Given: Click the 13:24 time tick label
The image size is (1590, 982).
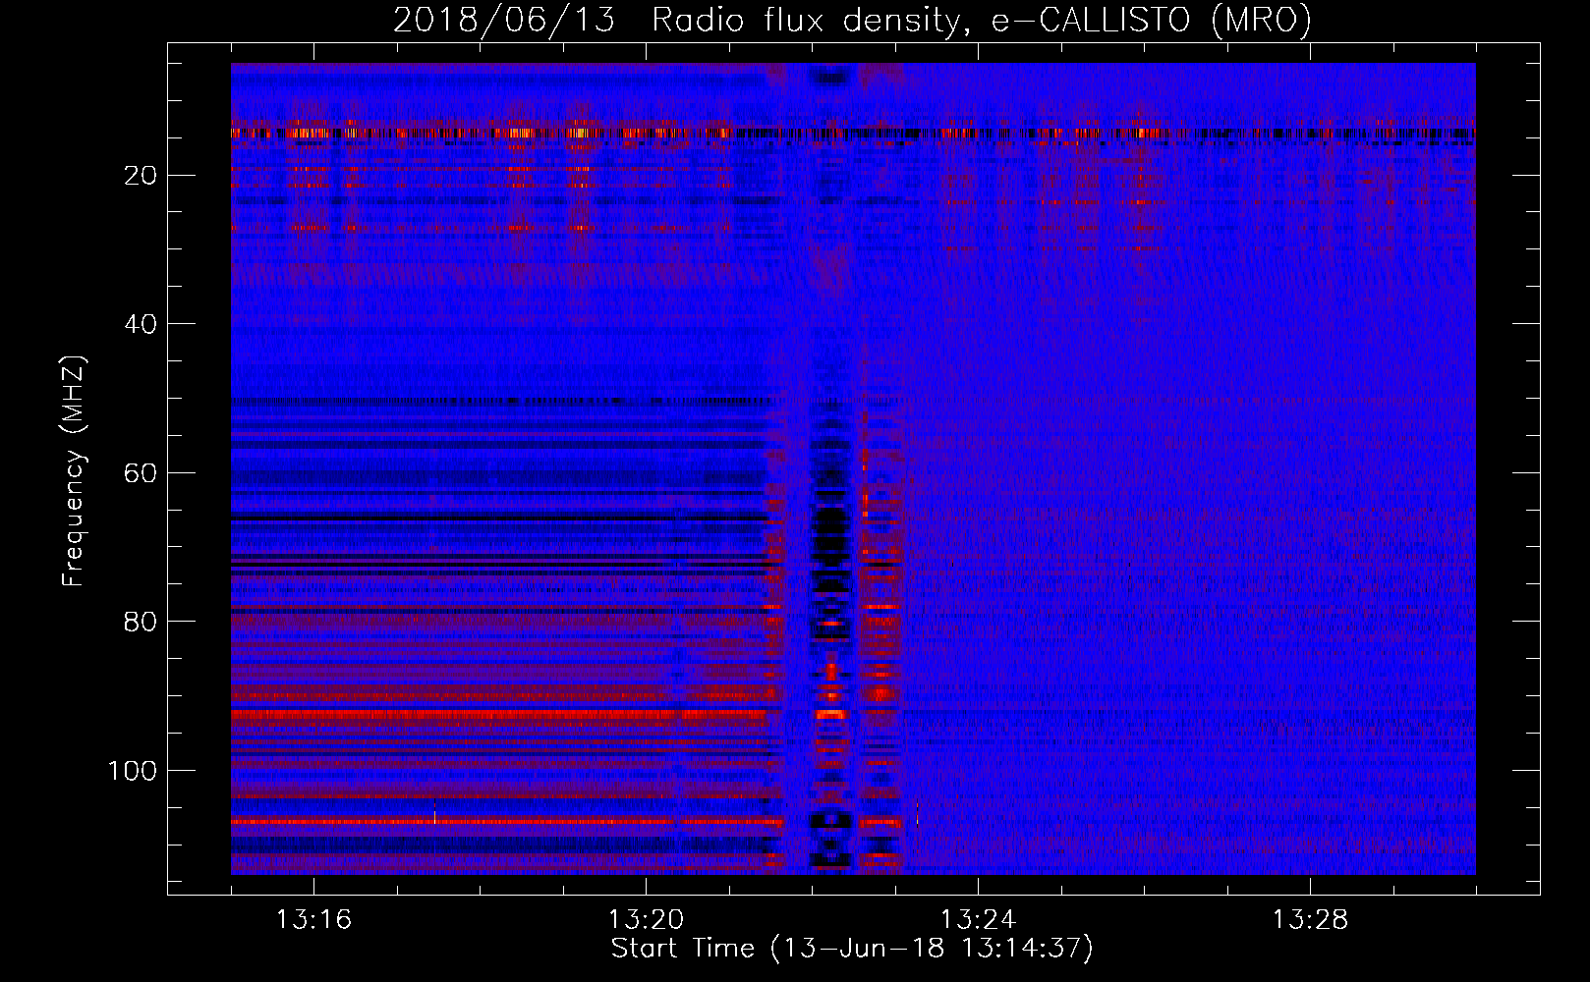Looking at the screenshot, I should click(978, 920).
